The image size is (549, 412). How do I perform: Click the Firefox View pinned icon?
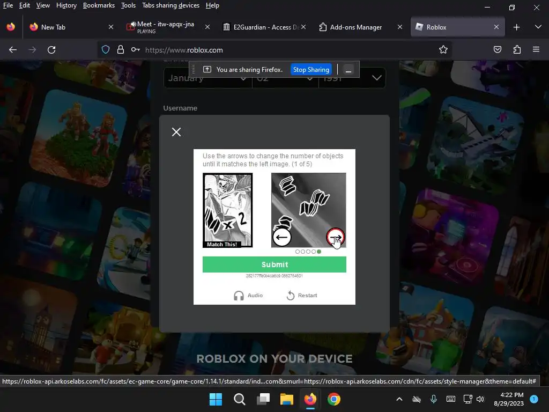(x=11, y=27)
